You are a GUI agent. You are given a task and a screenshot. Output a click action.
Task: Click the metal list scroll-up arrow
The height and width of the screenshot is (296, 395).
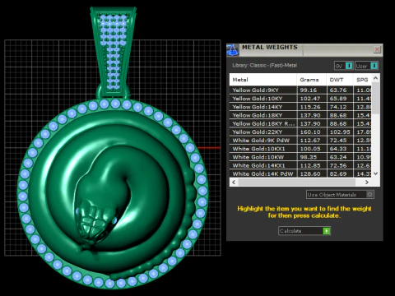pyautogui.click(x=376, y=78)
